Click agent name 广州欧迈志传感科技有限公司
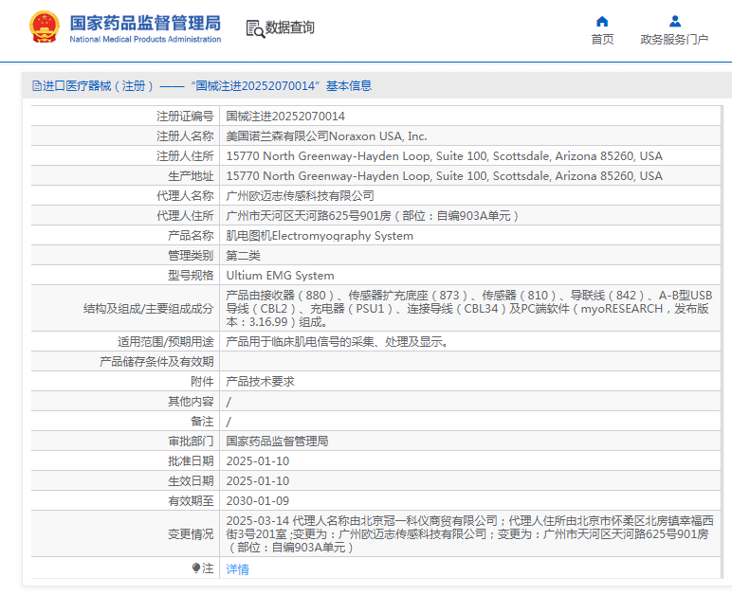732x595 pixels. pyautogui.click(x=300, y=196)
